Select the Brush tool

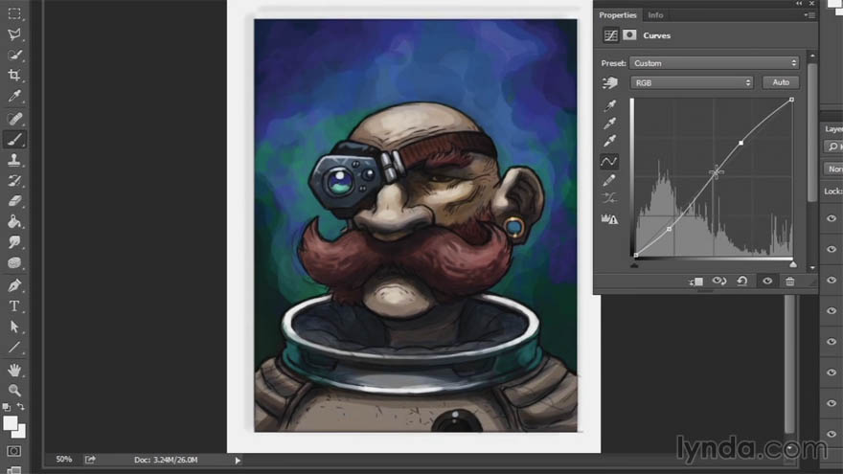coord(14,139)
